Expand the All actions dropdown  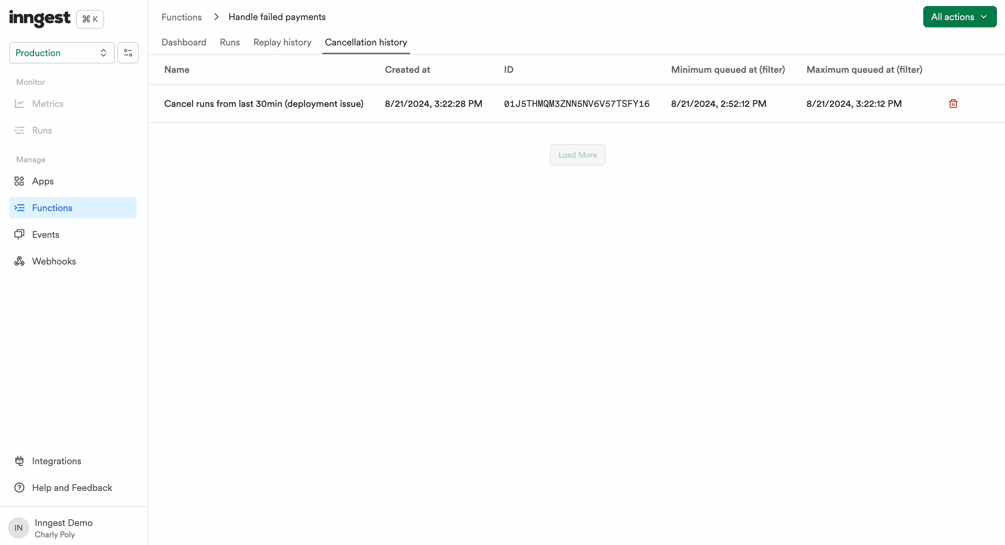coord(959,17)
